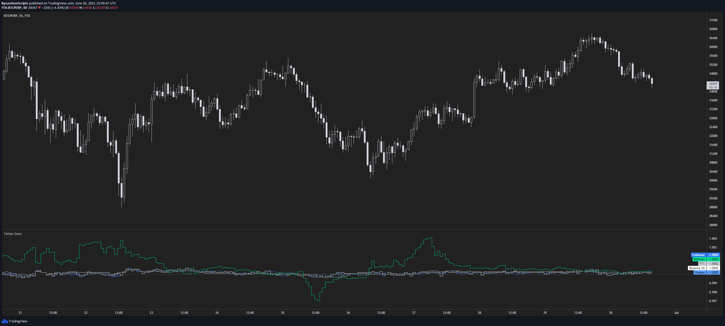Click the '36400' price axis label
This screenshot has height=326, width=725.
click(713, 38)
